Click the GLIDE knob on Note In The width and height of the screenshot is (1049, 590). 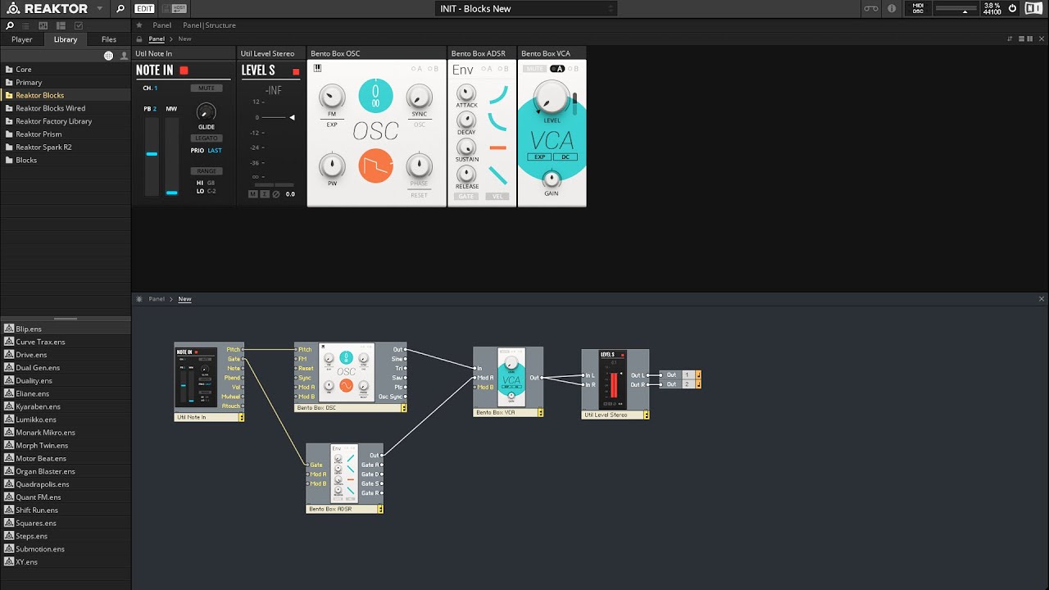tap(207, 112)
